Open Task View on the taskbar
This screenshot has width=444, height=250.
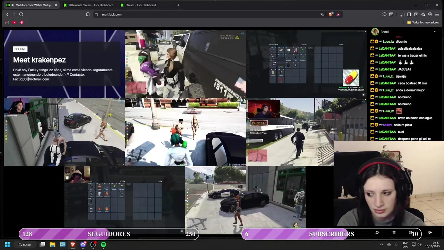coord(42,244)
